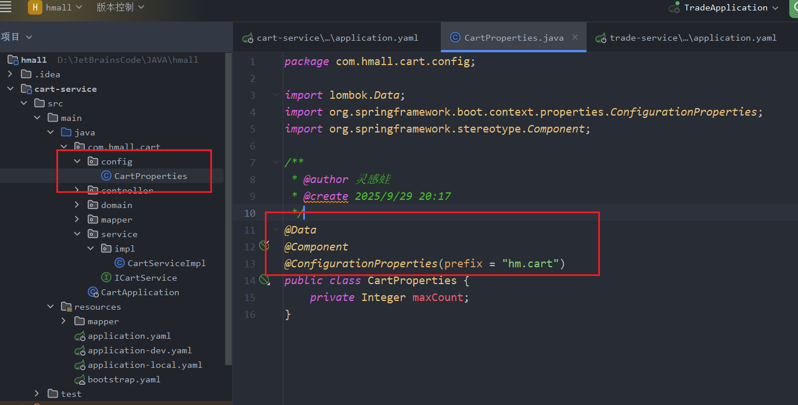
Task: Click the Spring icon on trade-service yaml tab
Action: coord(601,38)
